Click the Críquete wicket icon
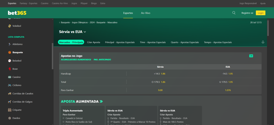 (10, 110)
